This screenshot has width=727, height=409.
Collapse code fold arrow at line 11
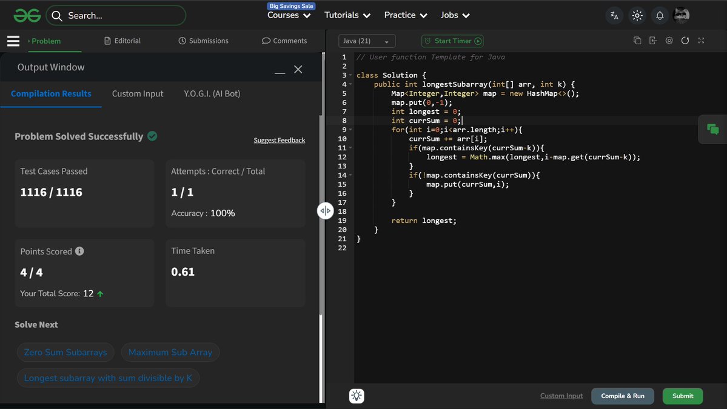coord(350,148)
